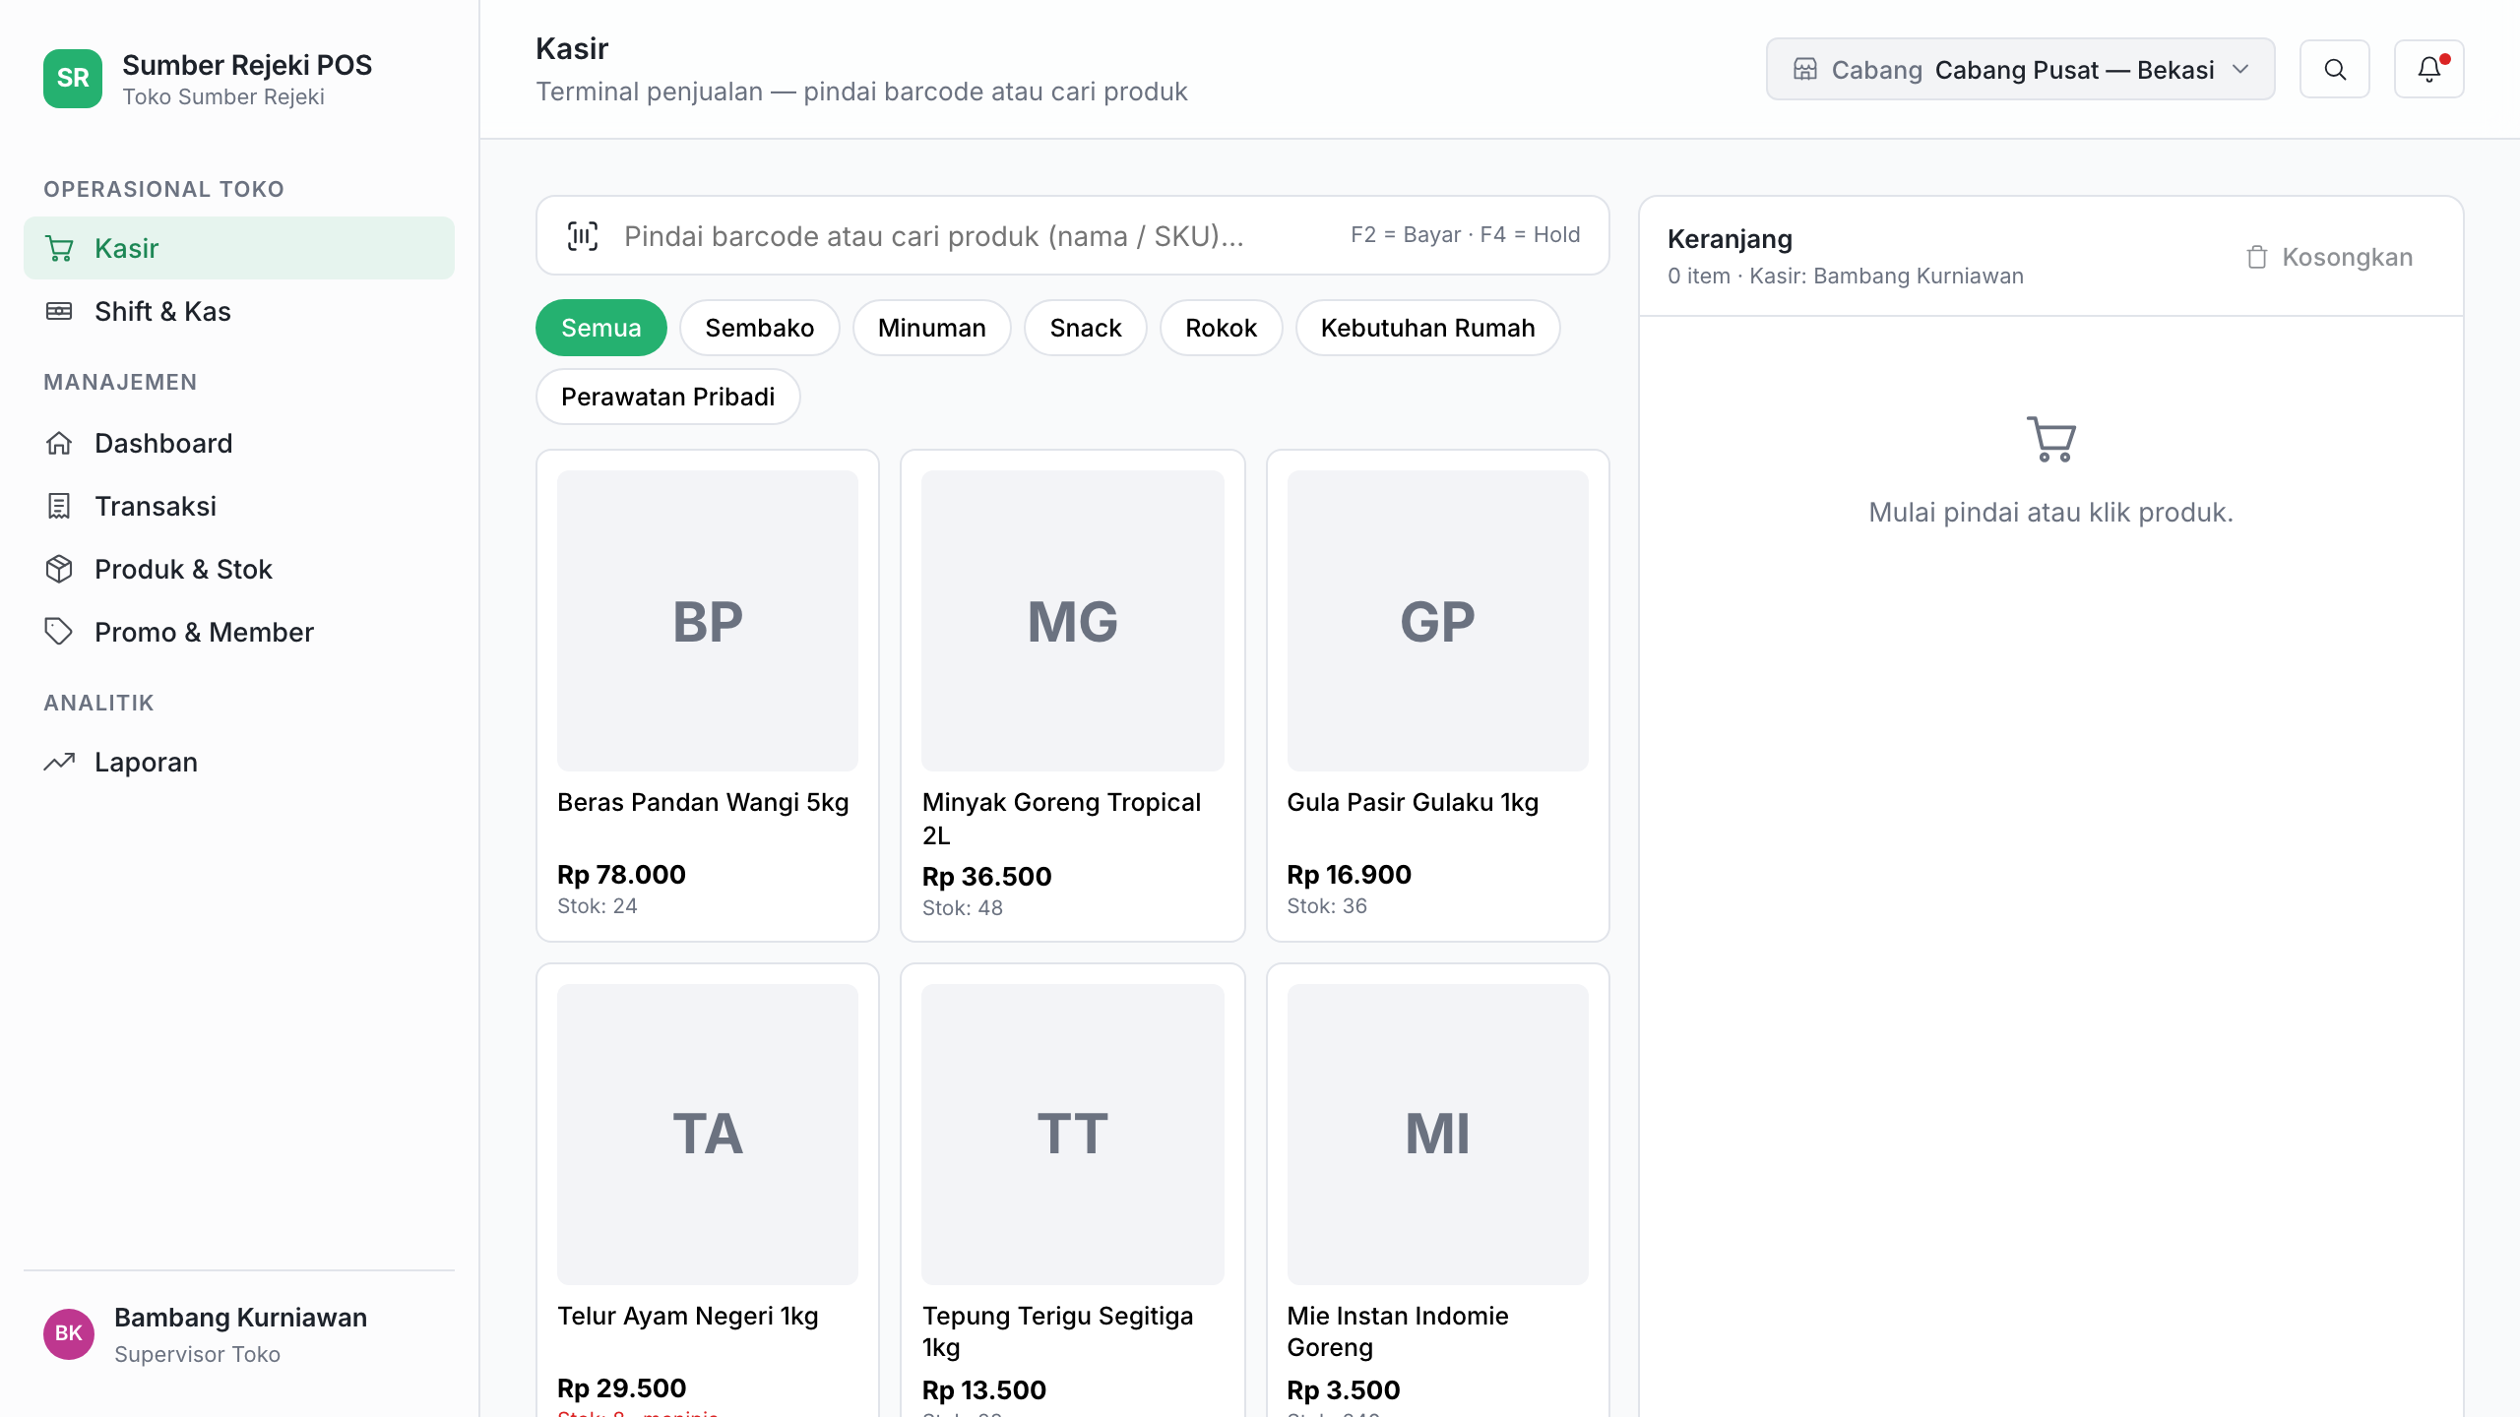Click the price Rp 36.500
Screen dimensions: 2520x1417
(x=987, y=877)
